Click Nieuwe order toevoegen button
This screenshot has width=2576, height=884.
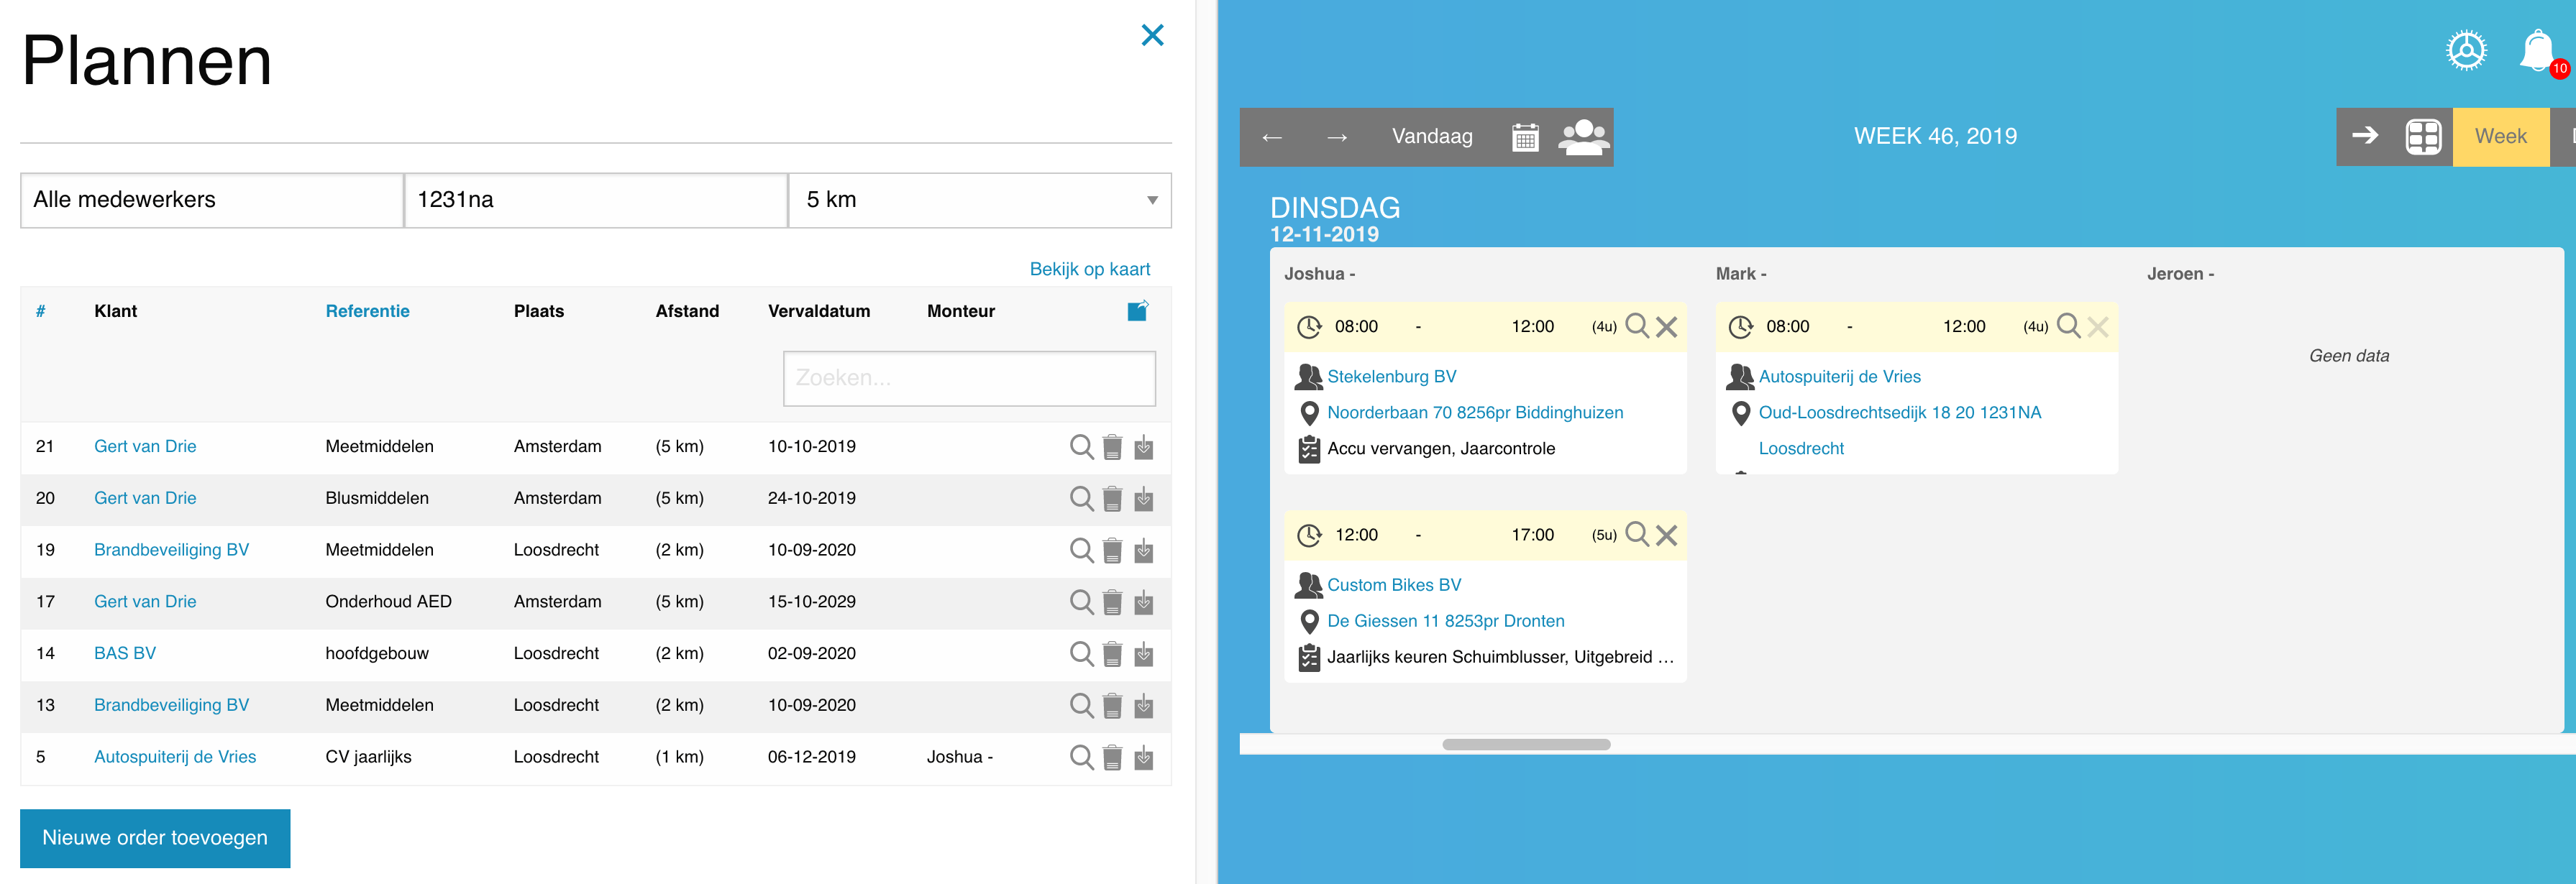[x=155, y=837]
